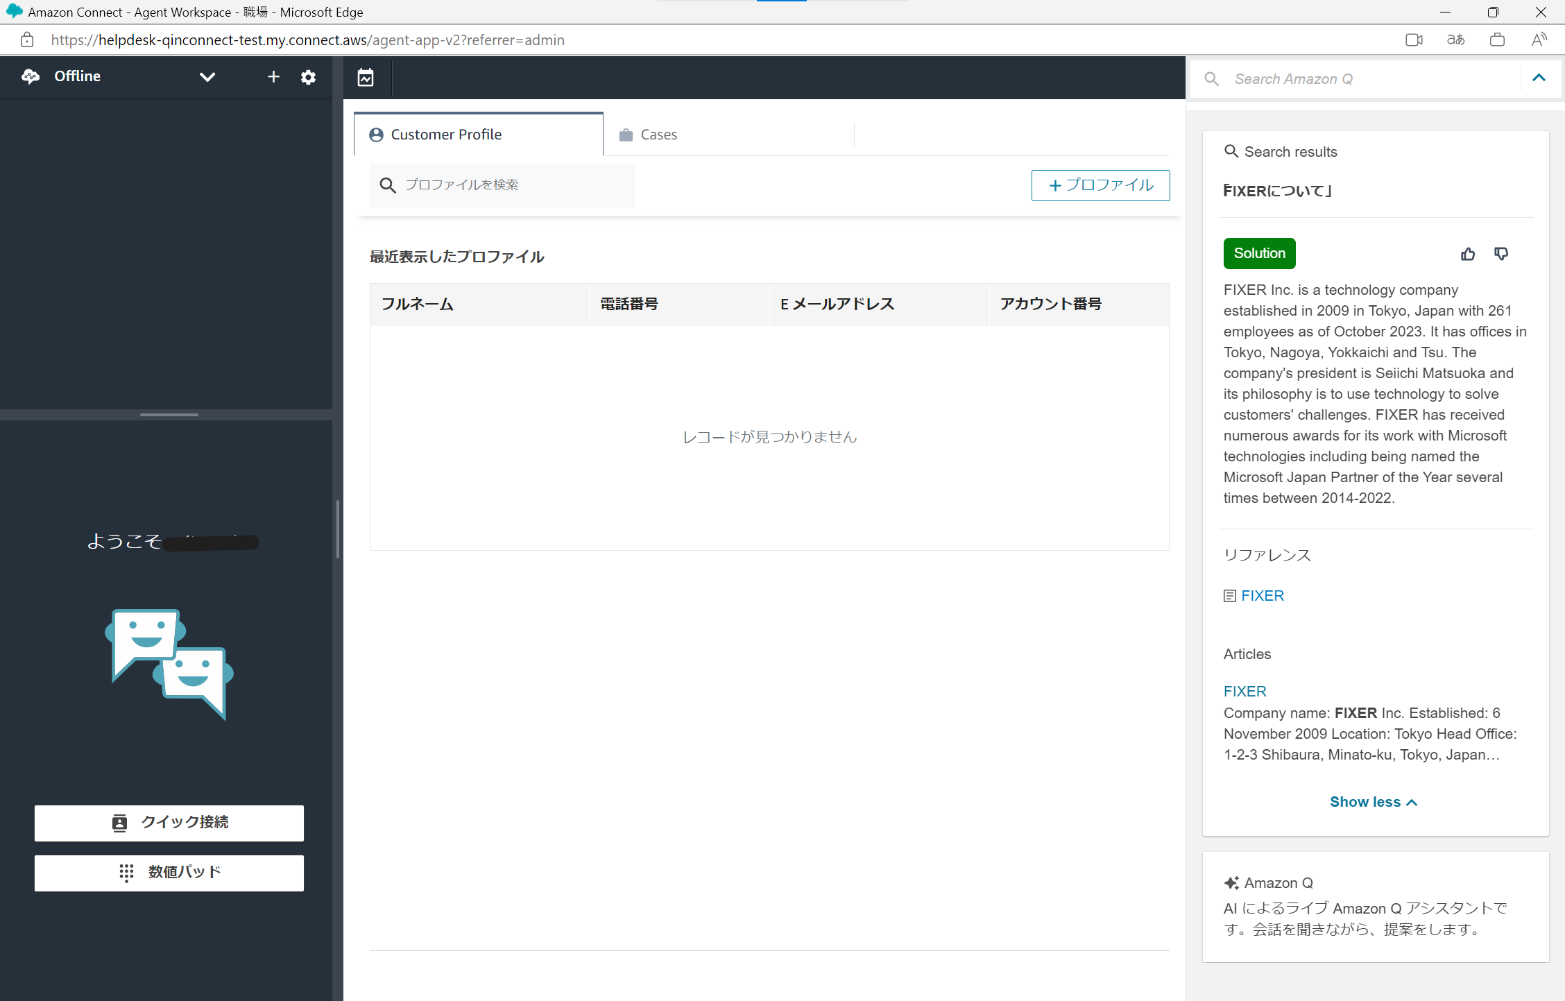This screenshot has width=1565, height=1001.
Task: Click the plus icon beside agent status
Action: point(273,77)
